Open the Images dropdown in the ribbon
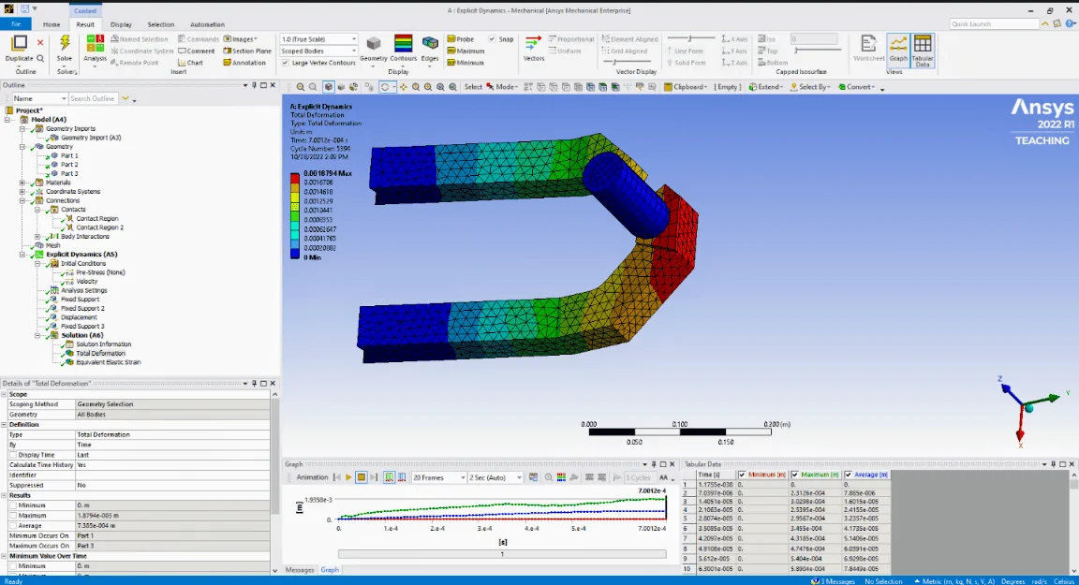1079x585 pixels. [x=240, y=39]
